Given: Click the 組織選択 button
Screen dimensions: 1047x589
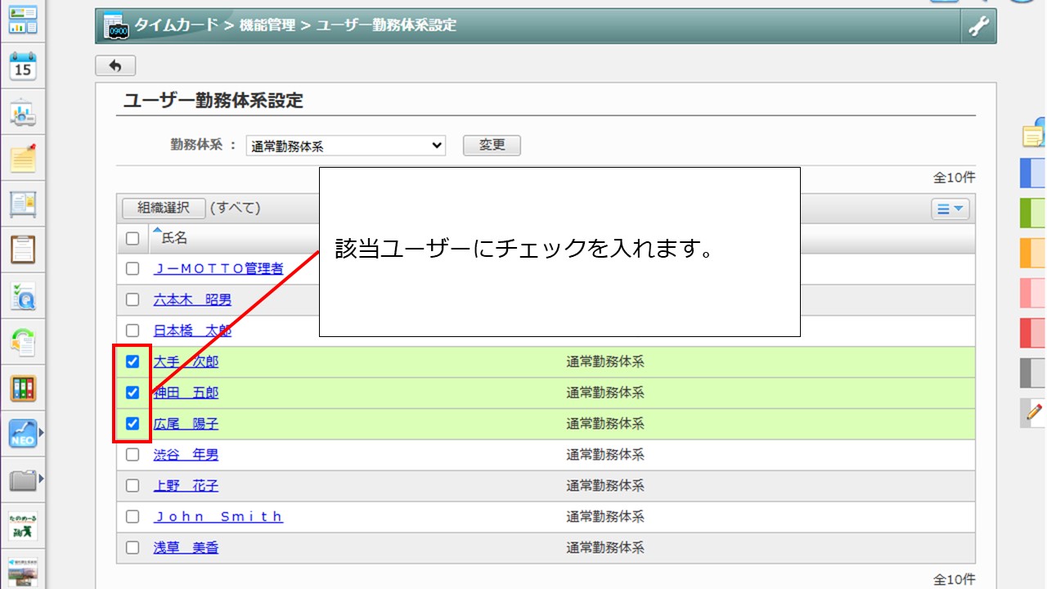Looking at the screenshot, I should (164, 208).
